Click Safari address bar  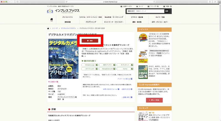coord(110,2)
